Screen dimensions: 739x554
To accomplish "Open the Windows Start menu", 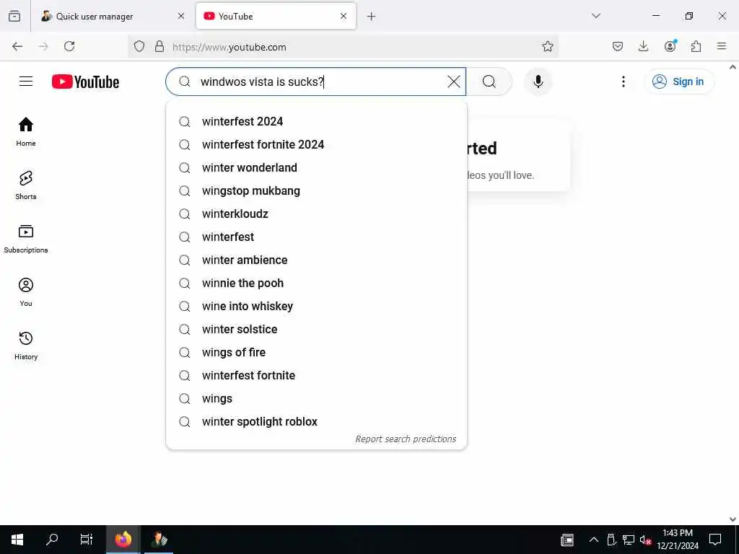I will 17,540.
